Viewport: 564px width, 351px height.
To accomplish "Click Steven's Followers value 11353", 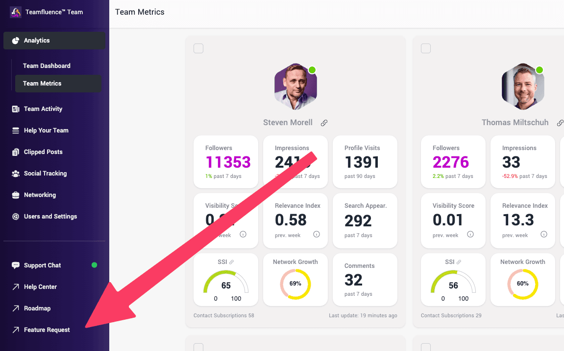I will tap(228, 162).
